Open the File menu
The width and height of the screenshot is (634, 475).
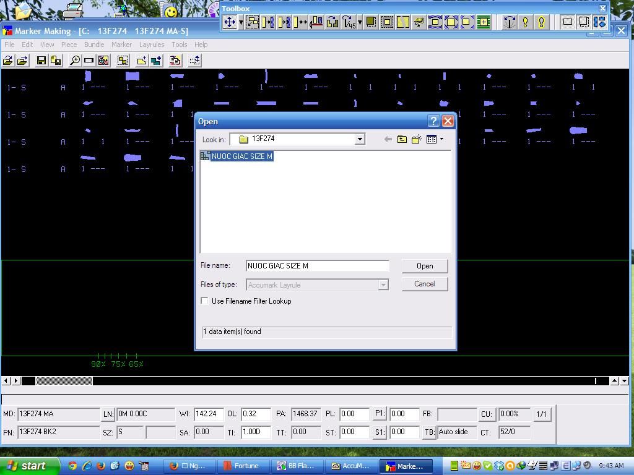coord(9,45)
